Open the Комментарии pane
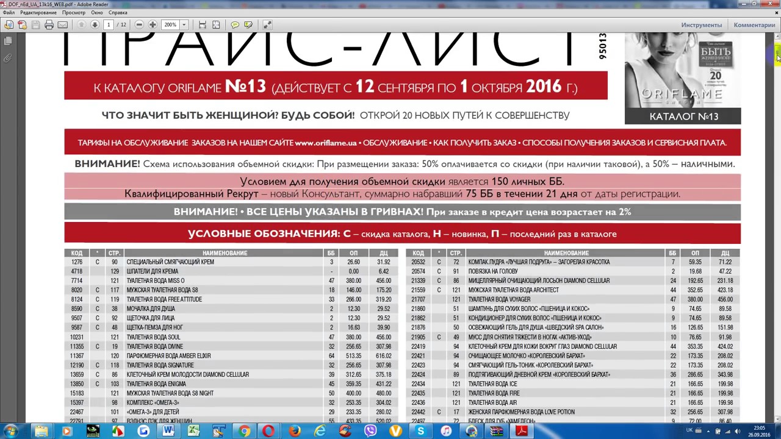Screen dimensions: 781x439 click(x=754, y=25)
